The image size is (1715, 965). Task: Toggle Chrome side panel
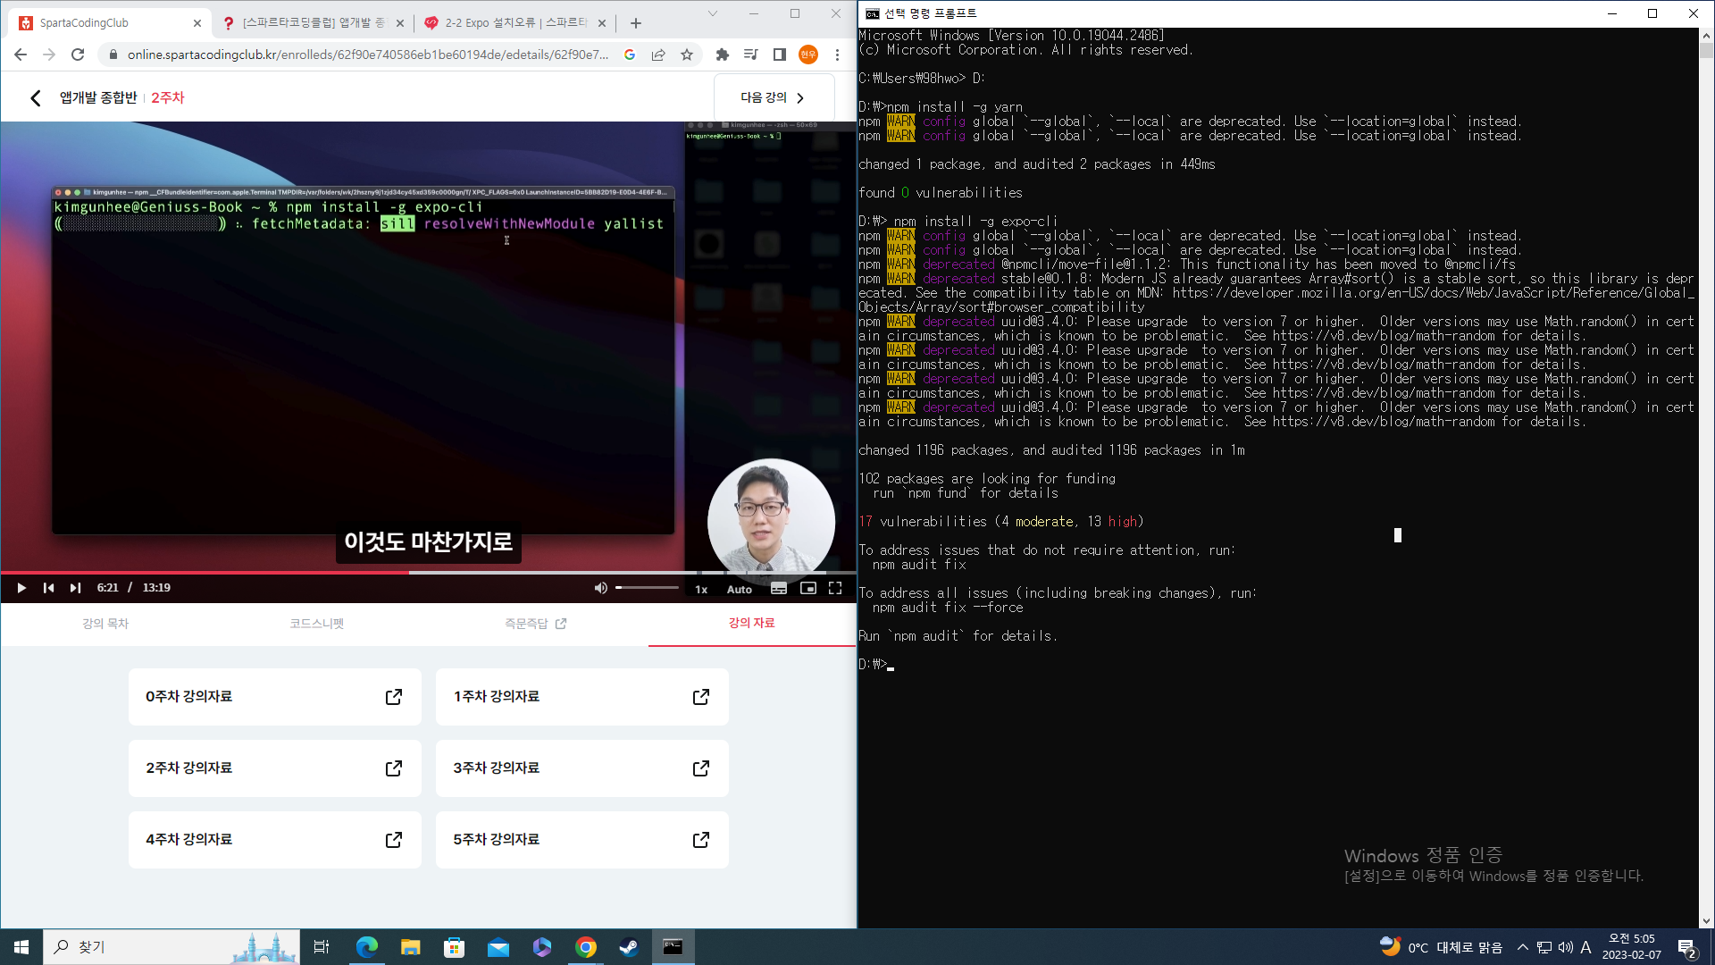coord(780,55)
